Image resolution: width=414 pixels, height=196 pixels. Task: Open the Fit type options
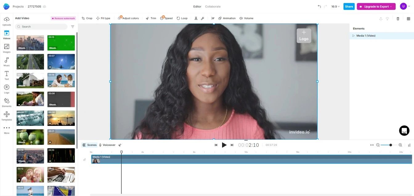point(103,18)
